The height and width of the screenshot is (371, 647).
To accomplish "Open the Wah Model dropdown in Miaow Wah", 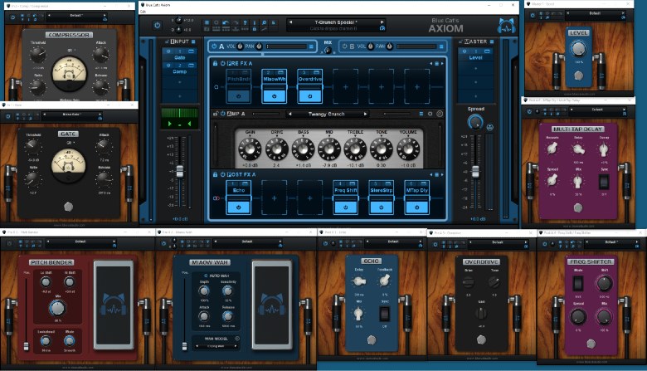I will (x=216, y=347).
